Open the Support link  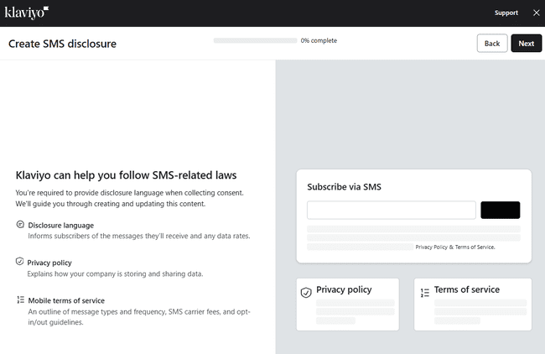pos(506,13)
